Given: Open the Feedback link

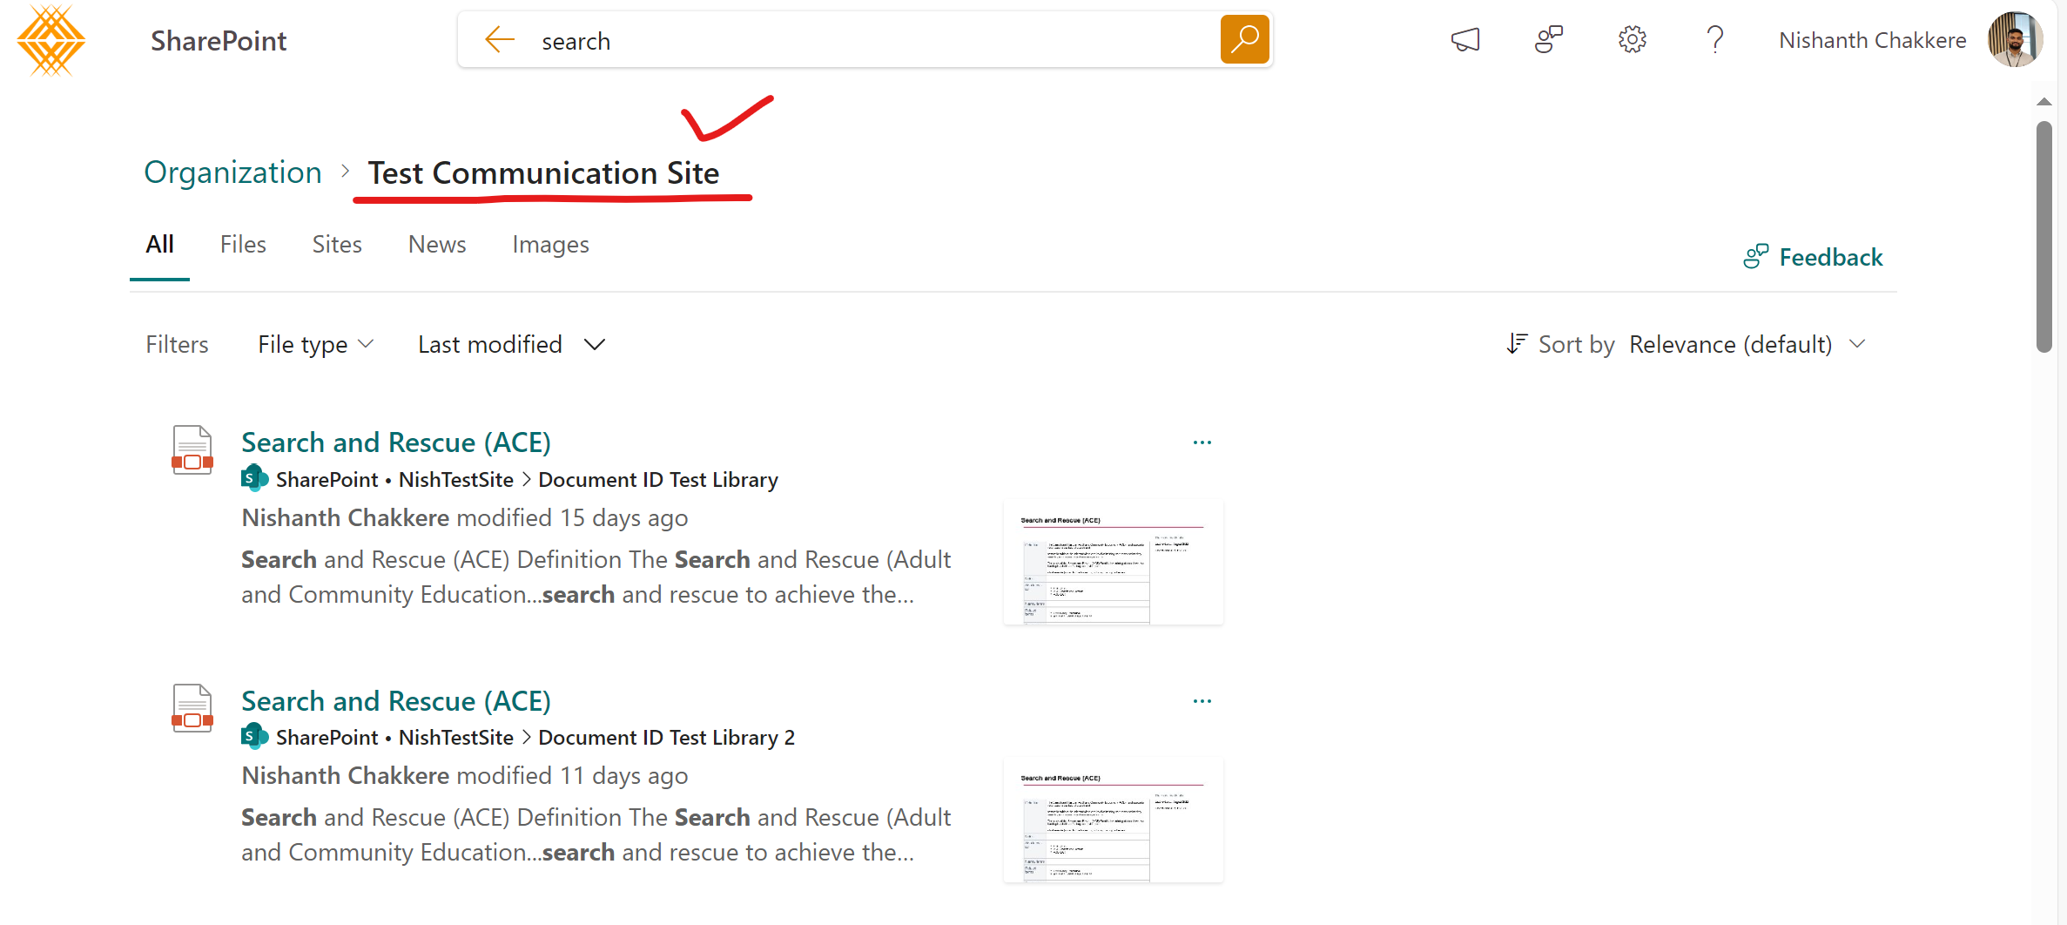Looking at the screenshot, I should 1813,257.
